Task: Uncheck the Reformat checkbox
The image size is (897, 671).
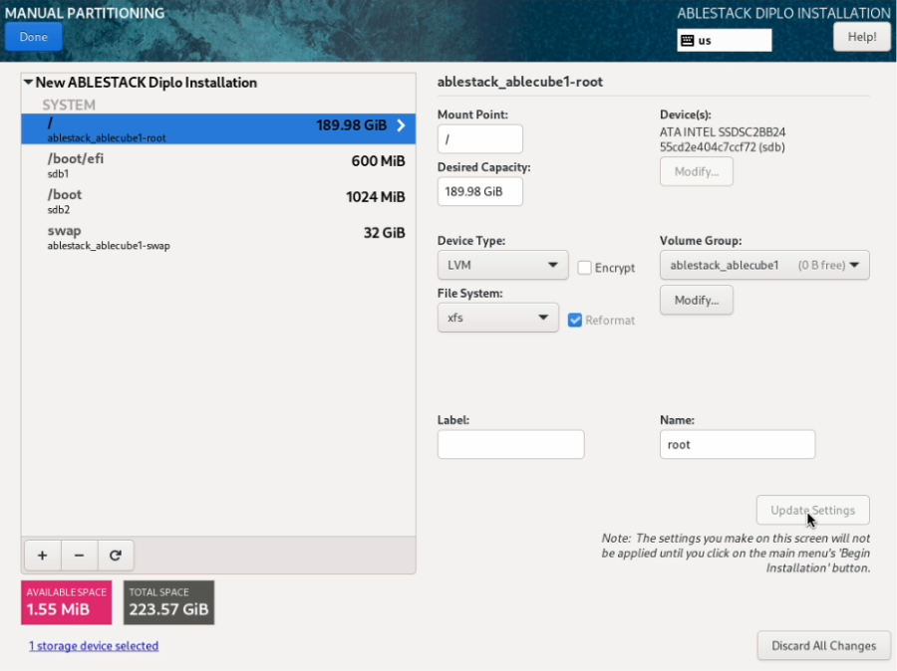Action: coord(575,320)
